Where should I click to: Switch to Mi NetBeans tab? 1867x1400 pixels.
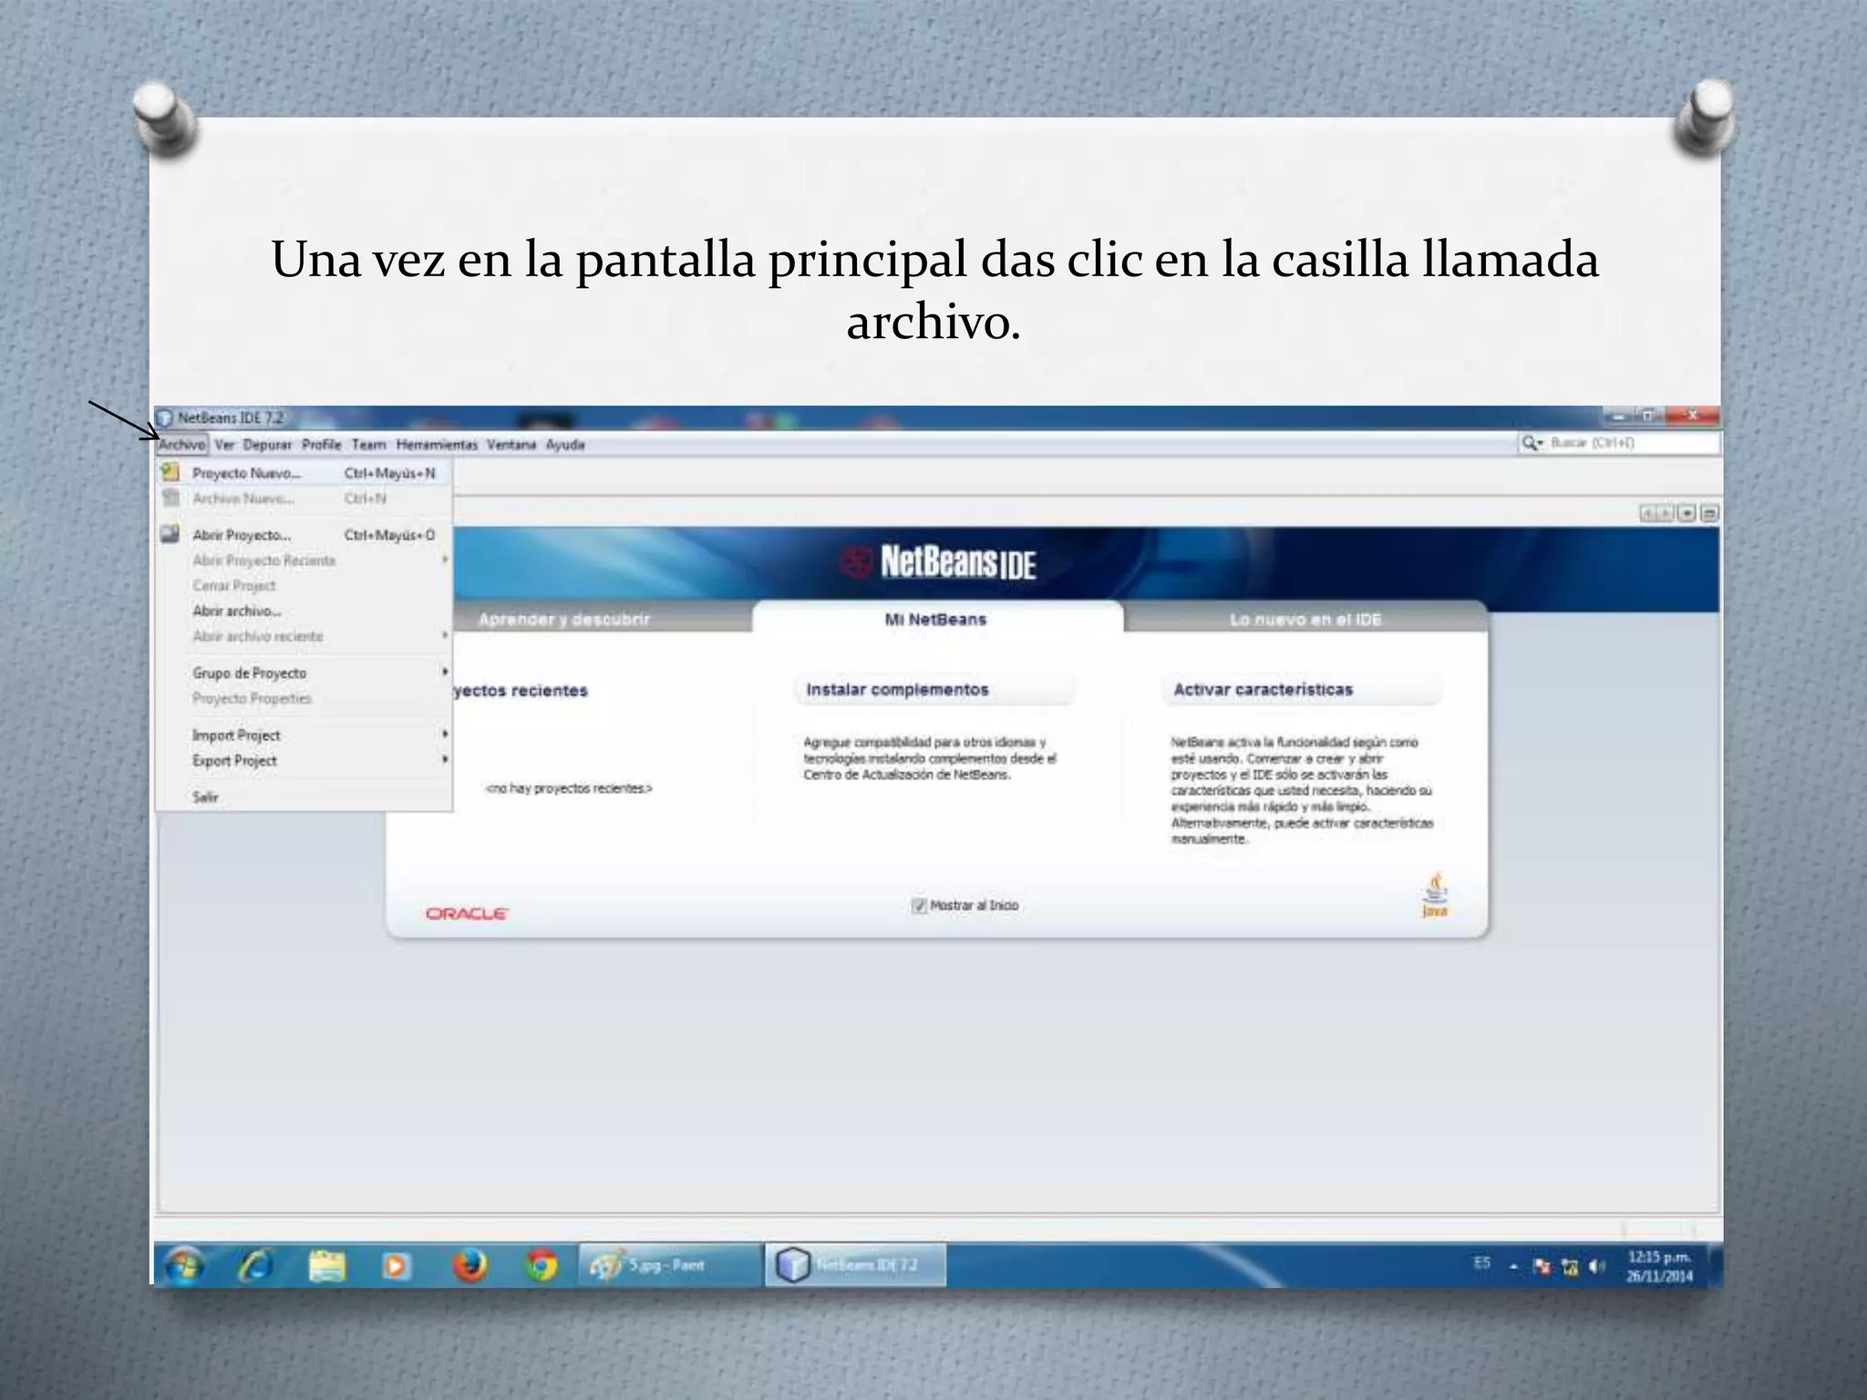(x=936, y=619)
